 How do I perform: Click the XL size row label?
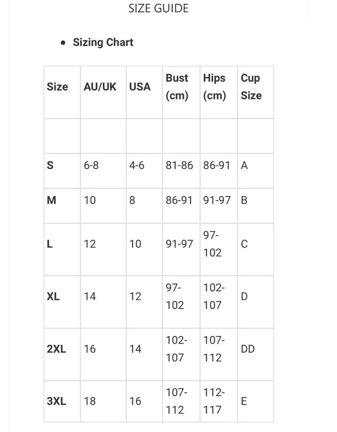click(53, 296)
